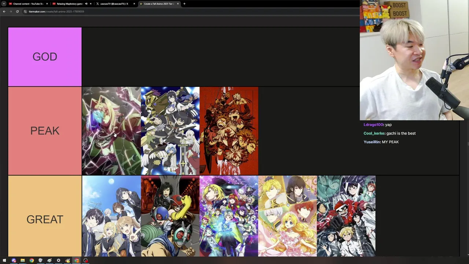Click the GOD tier label
Viewport: 469px width, 264px height.
[45, 57]
